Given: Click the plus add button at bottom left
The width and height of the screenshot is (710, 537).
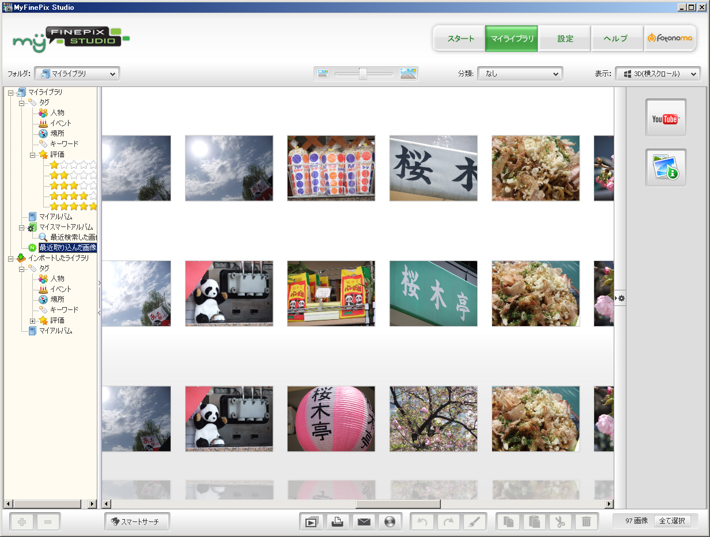Looking at the screenshot, I should [22, 522].
